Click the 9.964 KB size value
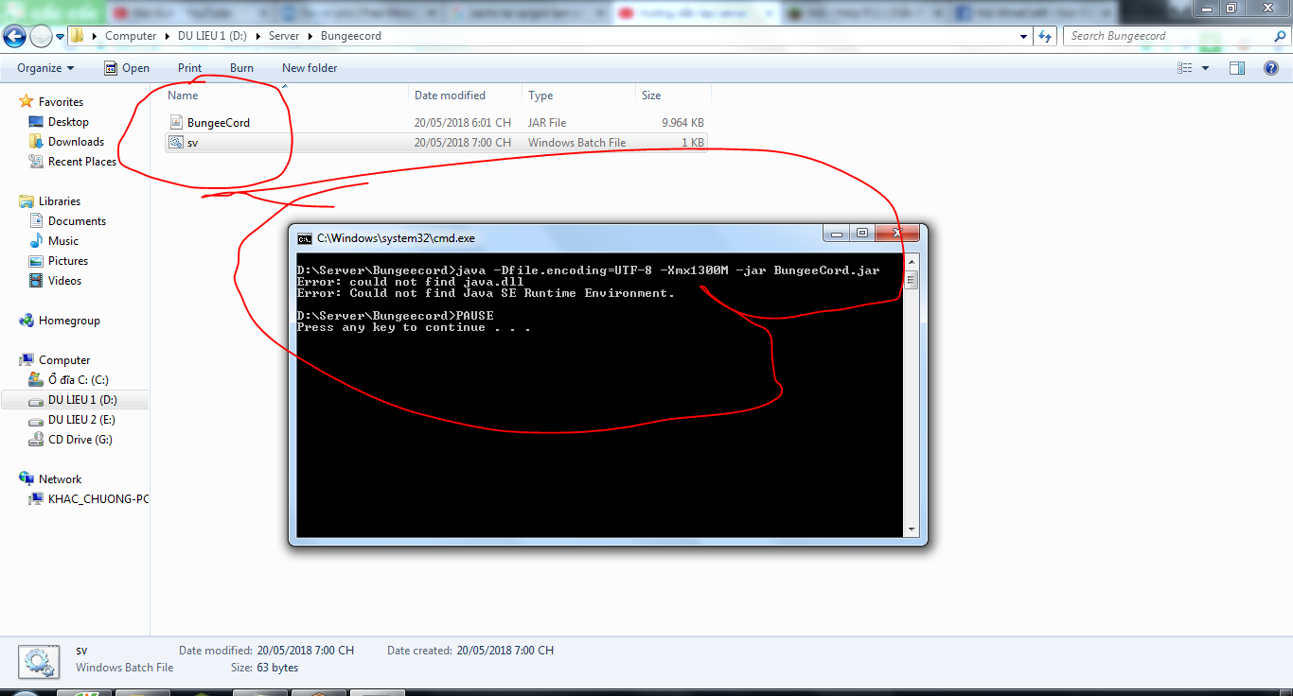Image resolution: width=1293 pixels, height=696 pixels. pyautogui.click(x=683, y=123)
